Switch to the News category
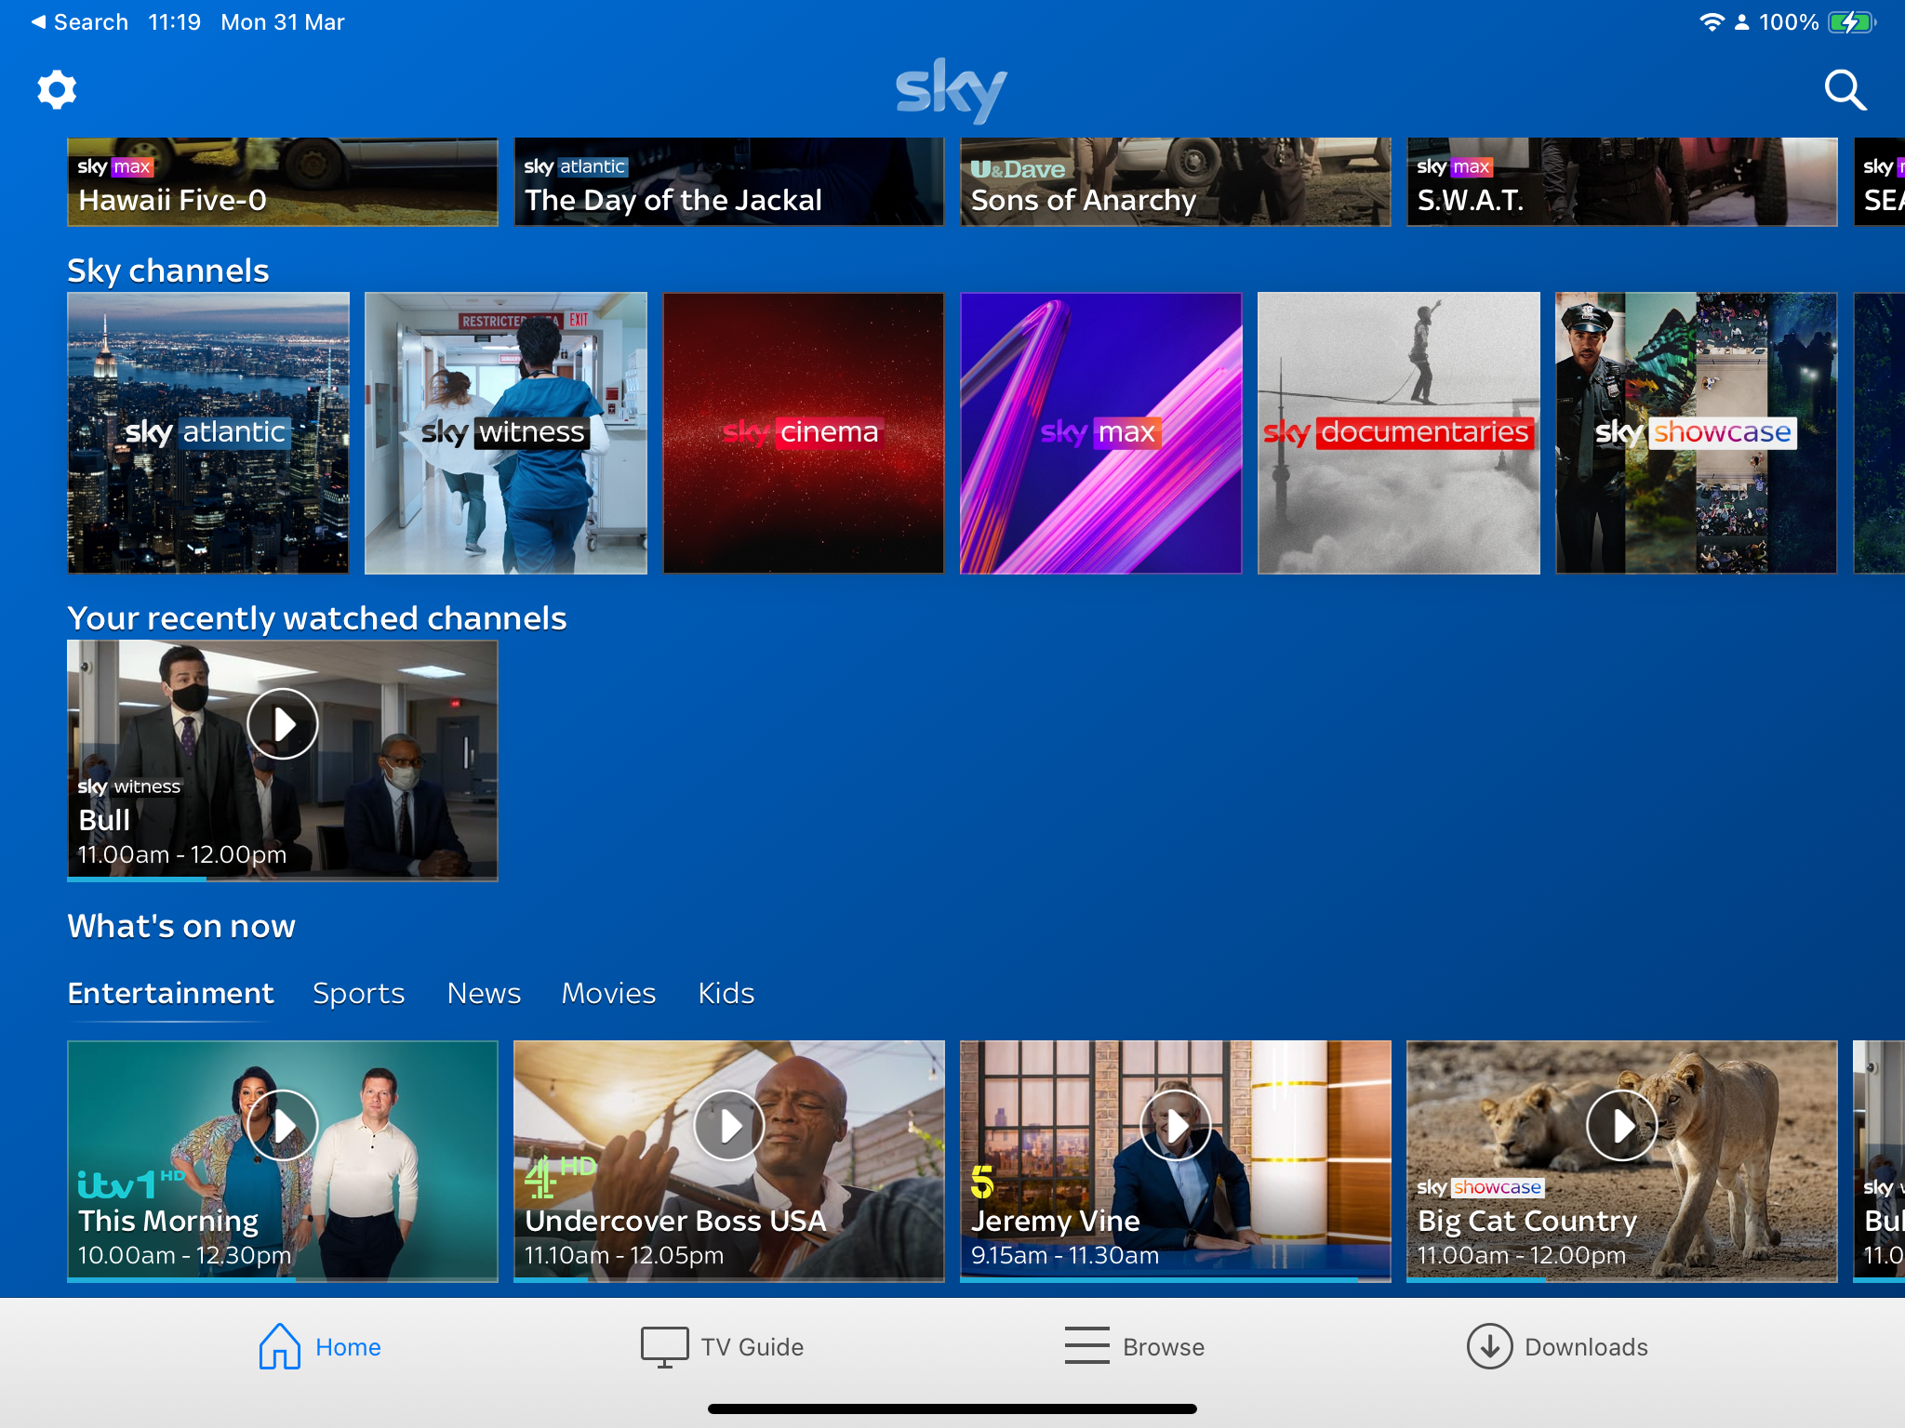 [x=484, y=993]
